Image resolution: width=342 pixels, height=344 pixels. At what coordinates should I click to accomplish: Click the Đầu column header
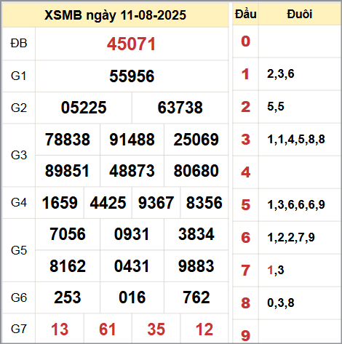pos(245,14)
